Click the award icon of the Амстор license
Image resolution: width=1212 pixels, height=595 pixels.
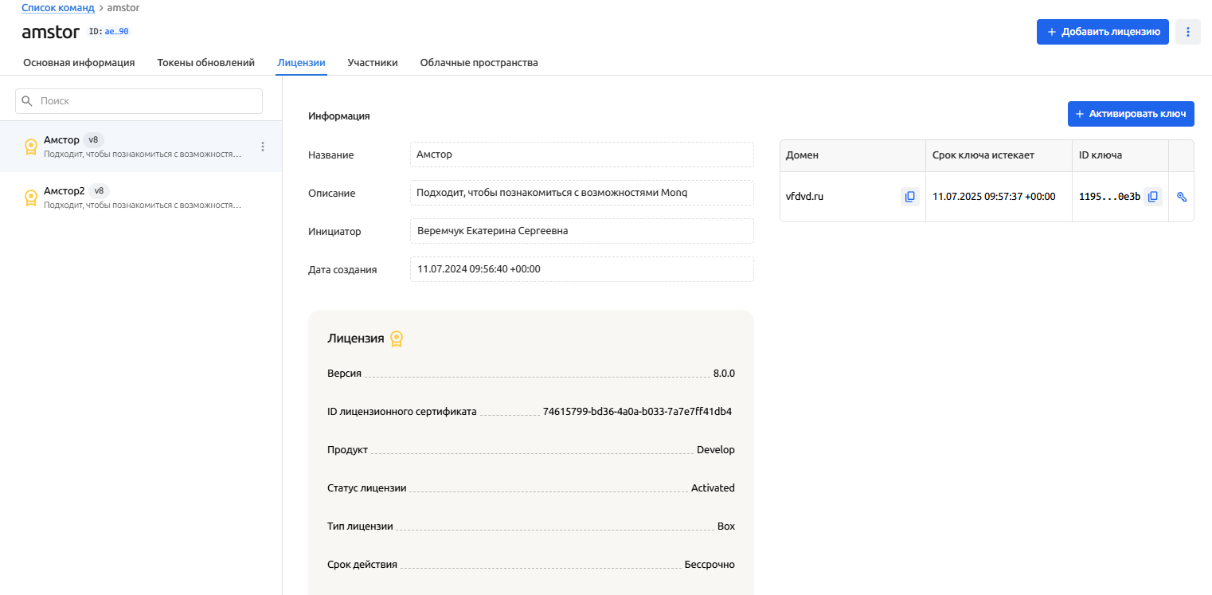(31, 147)
